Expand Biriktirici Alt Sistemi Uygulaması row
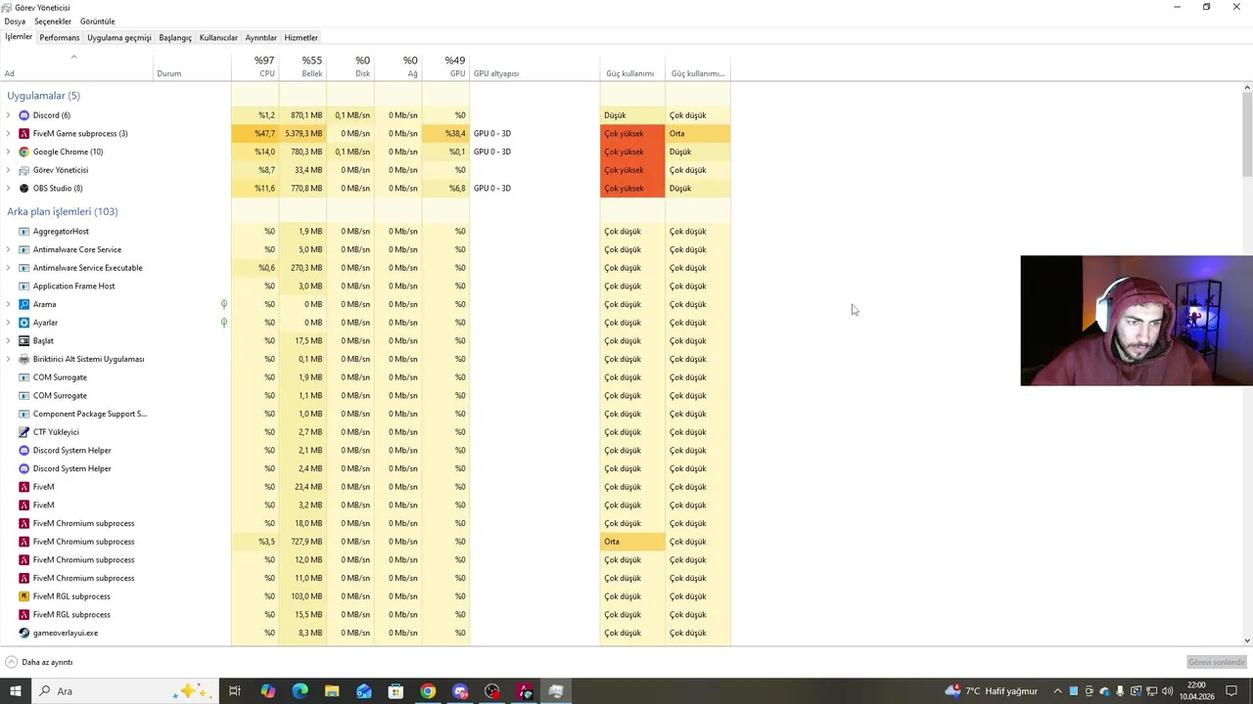This screenshot has width=1253, height=704. (x=9, y=359)
